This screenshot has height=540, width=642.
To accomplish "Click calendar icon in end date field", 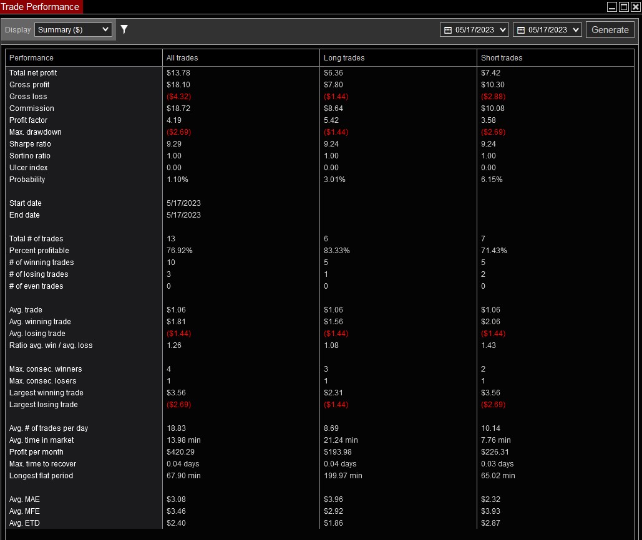I will [521, 31].
